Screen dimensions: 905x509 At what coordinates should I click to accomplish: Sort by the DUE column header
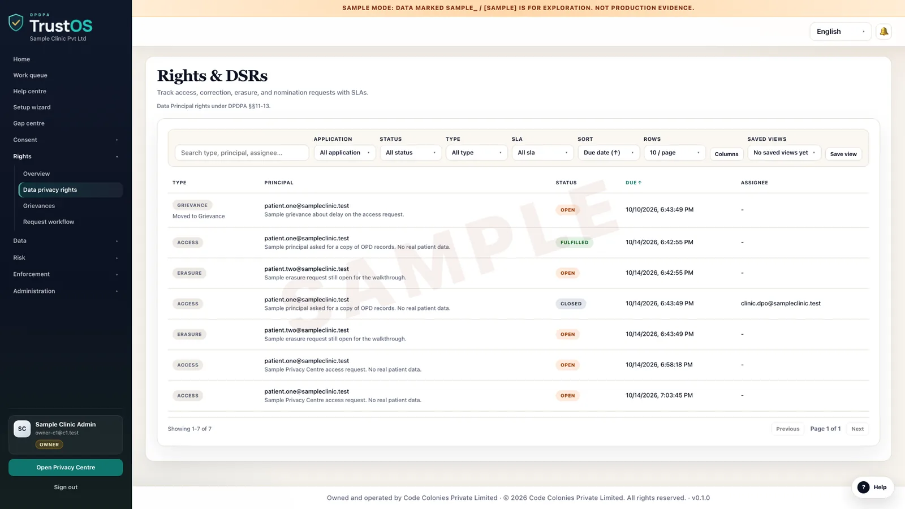pyautogui.click(x=633, y=183)
